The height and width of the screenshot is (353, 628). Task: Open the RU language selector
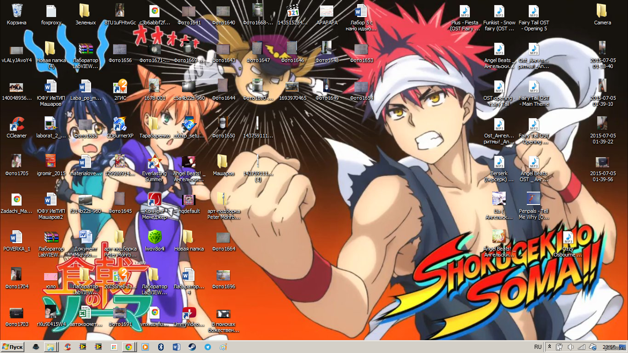click(538, 347)
